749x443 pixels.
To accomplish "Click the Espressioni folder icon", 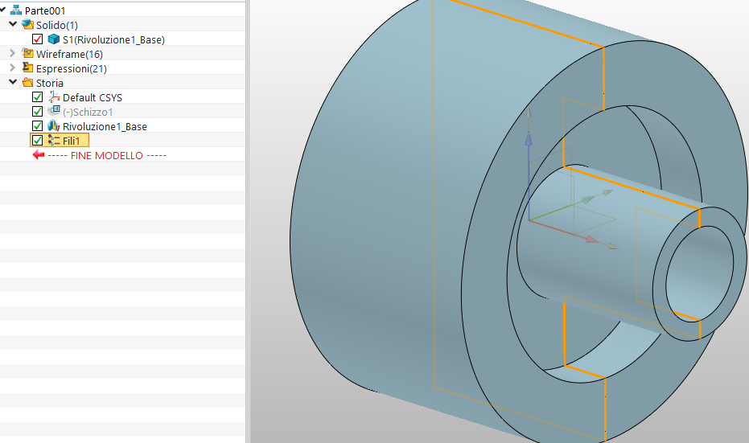I will coord(27,68).
